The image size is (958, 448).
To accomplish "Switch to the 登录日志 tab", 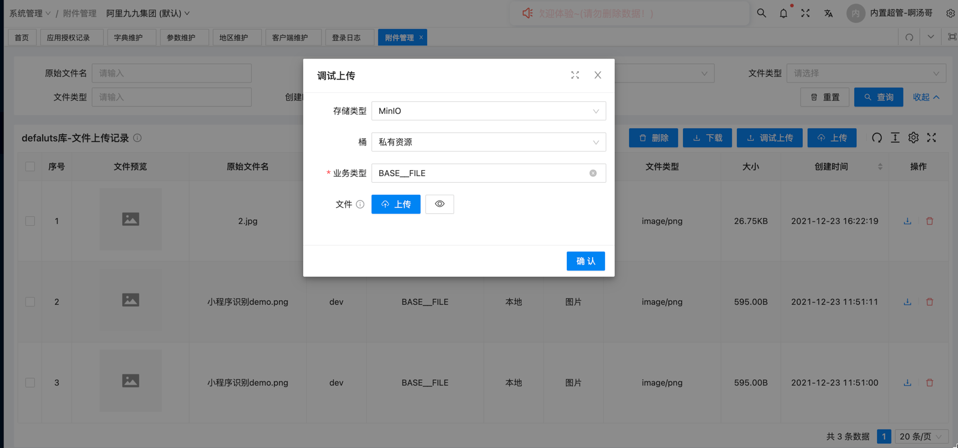I will (x=346, y=38).
